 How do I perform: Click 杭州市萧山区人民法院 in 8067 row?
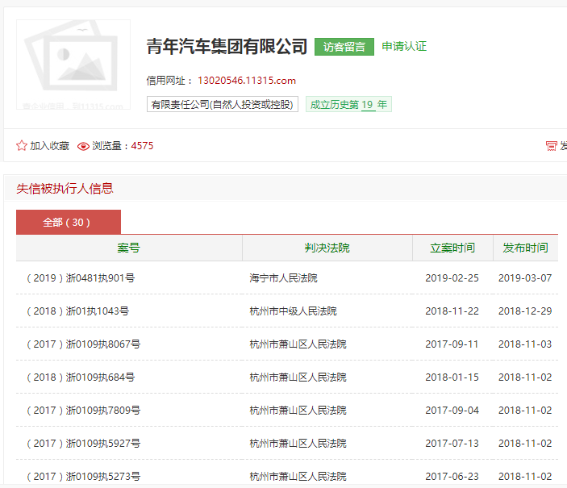coord(298,344)
